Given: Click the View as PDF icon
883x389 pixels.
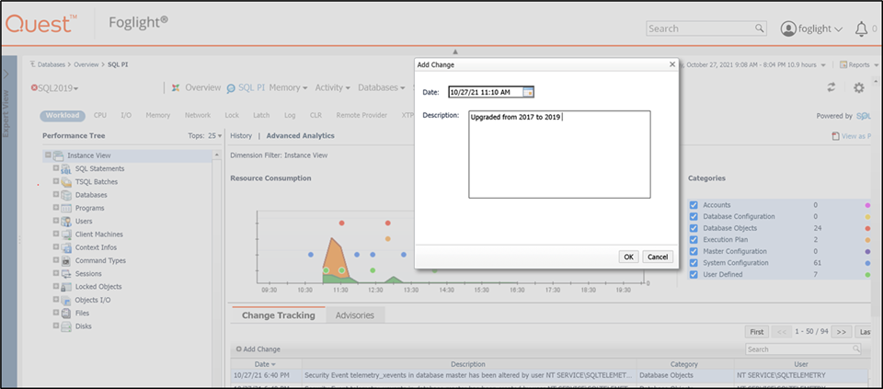Looking at the screenshot, I should tap(835, 136).
